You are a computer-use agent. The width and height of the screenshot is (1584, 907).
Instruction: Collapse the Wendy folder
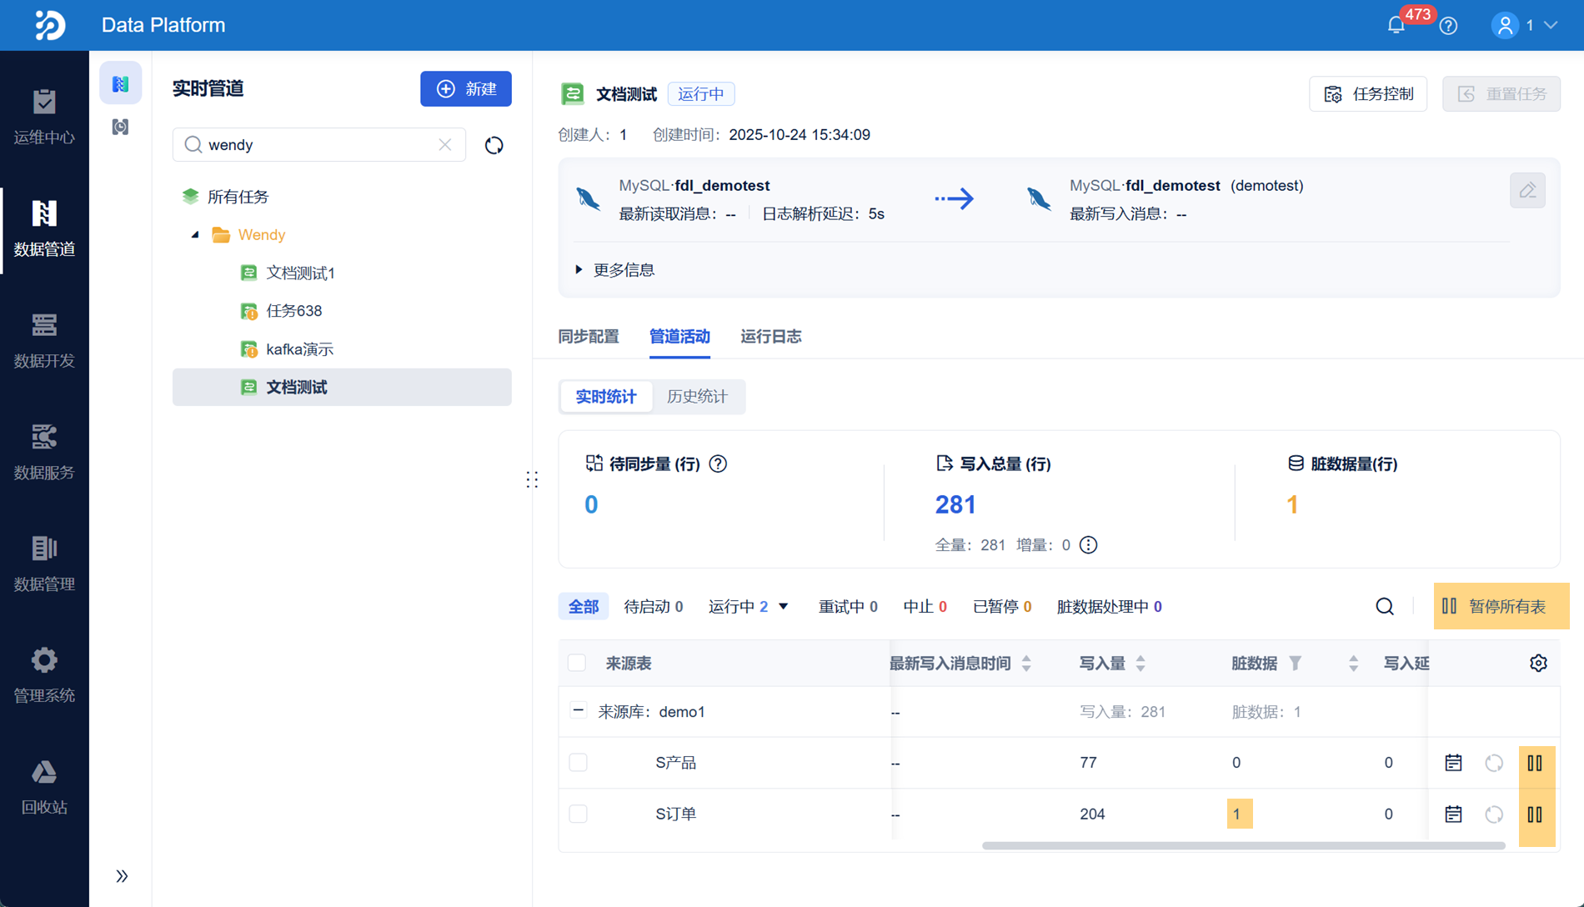click(x=195, y=235)
